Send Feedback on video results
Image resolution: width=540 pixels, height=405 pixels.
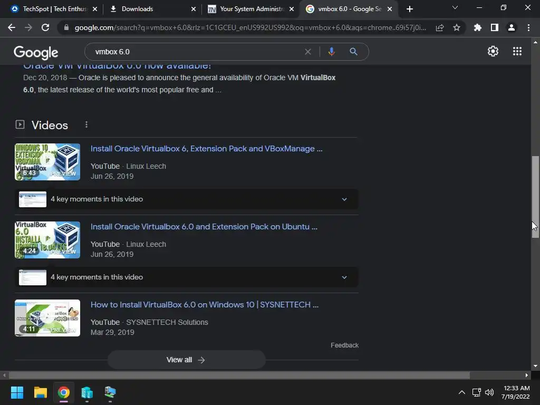(x=344, y=345)
